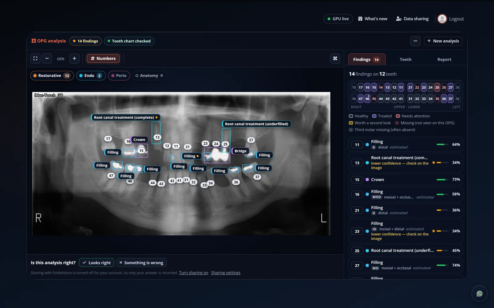
Task: Toggle the Endo findings filter
Action: 91,75
